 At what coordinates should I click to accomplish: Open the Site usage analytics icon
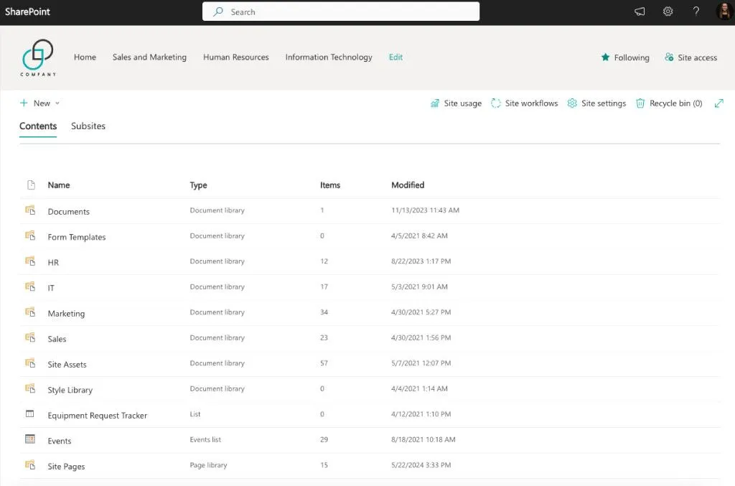(x=436, y=103)
